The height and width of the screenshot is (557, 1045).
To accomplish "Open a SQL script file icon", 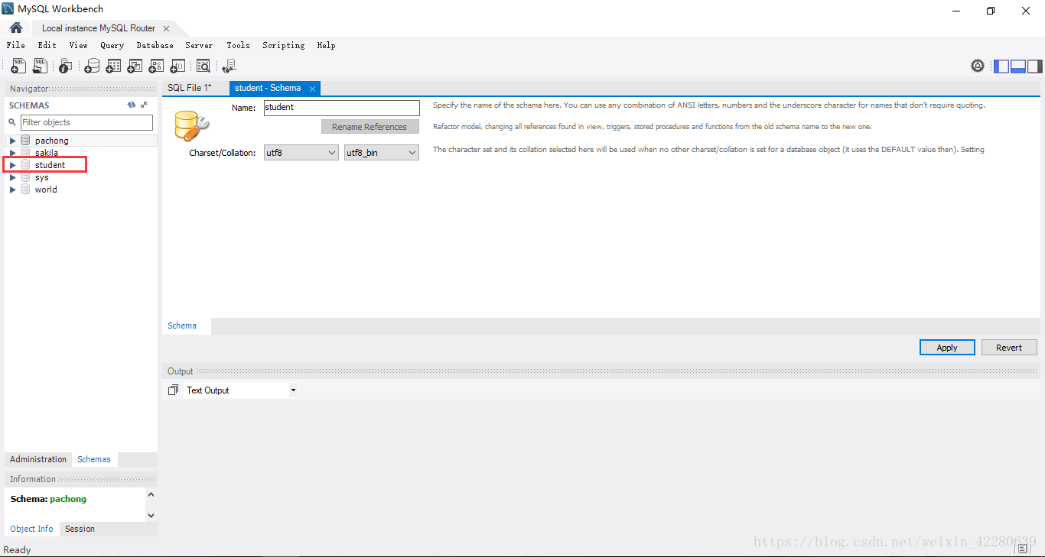I will pos(40,66).
